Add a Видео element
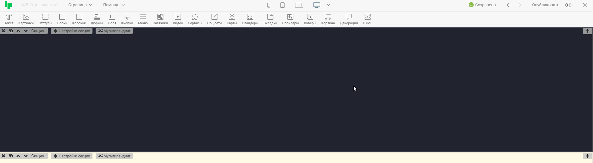The width and height of the screenshot is (593, 163). (x=178, y=19)
